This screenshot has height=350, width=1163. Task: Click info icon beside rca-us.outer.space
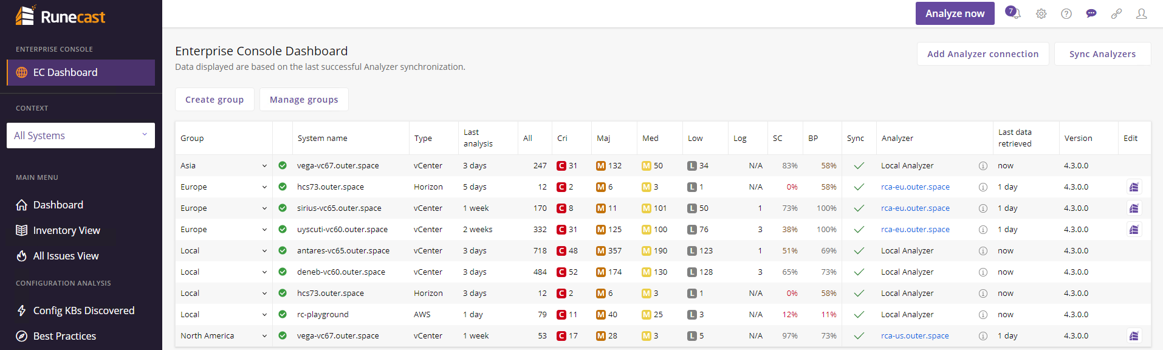[x=983, y=336]
